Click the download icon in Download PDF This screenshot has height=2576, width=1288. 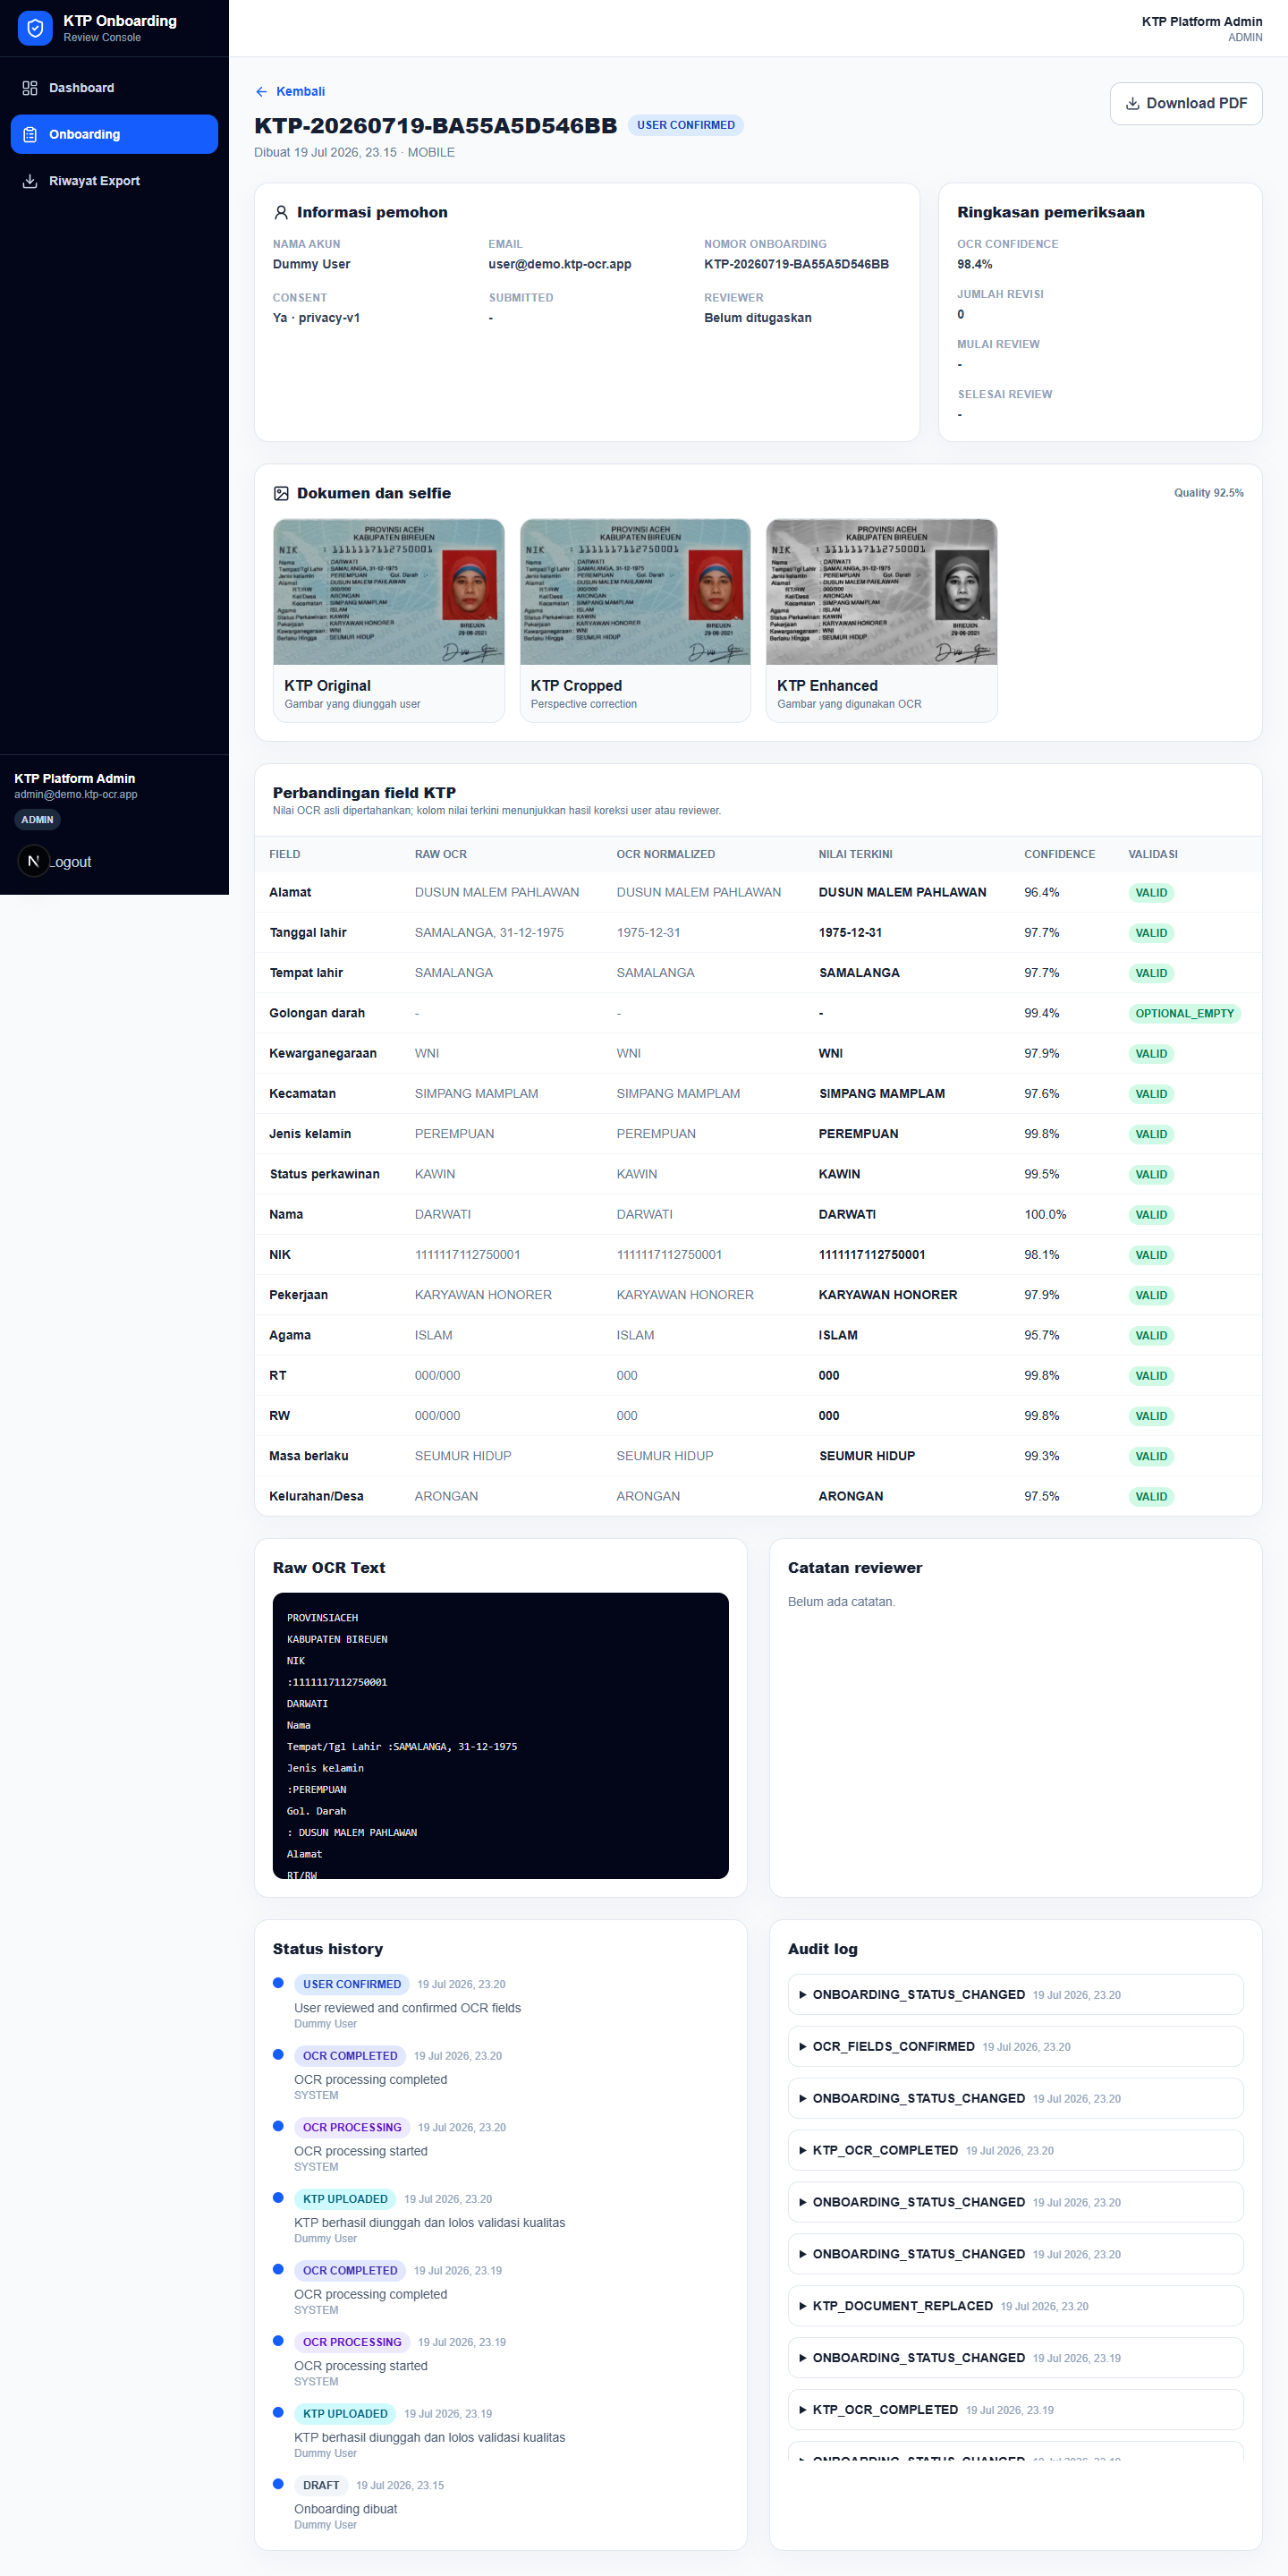point(1133,103)
